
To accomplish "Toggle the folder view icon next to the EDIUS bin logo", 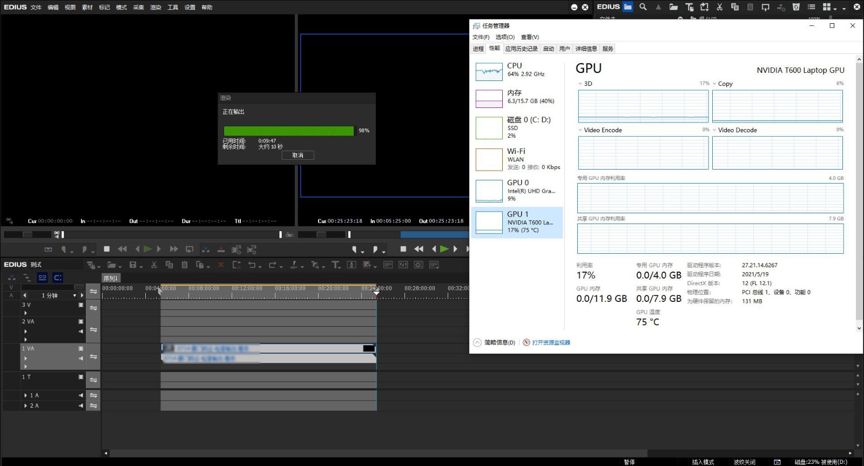I will pos(627,7).
